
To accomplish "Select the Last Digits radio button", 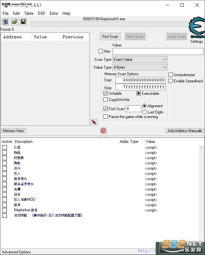I will coord(144,112).
